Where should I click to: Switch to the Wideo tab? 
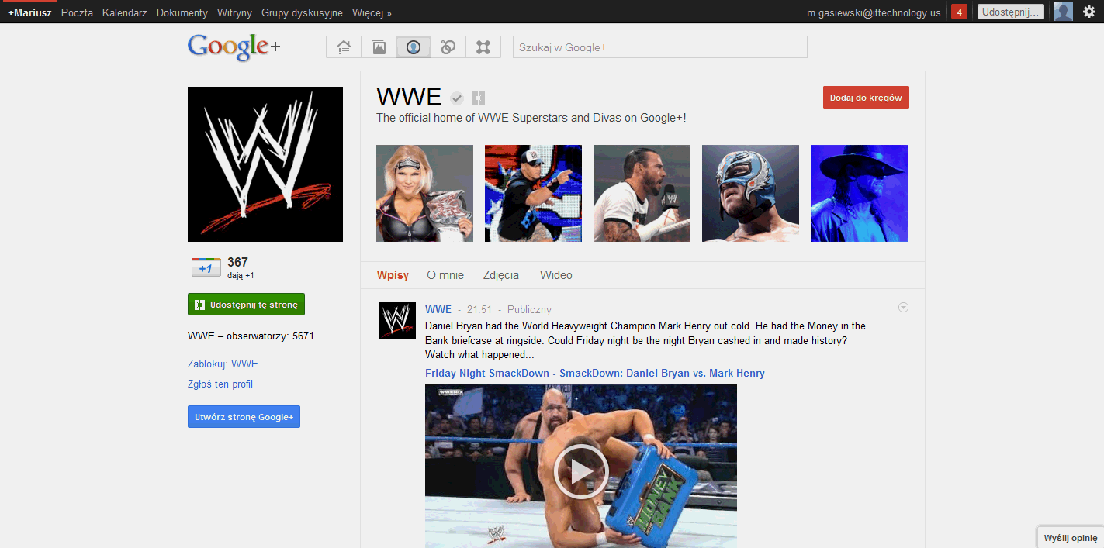(x=556, y=275)
